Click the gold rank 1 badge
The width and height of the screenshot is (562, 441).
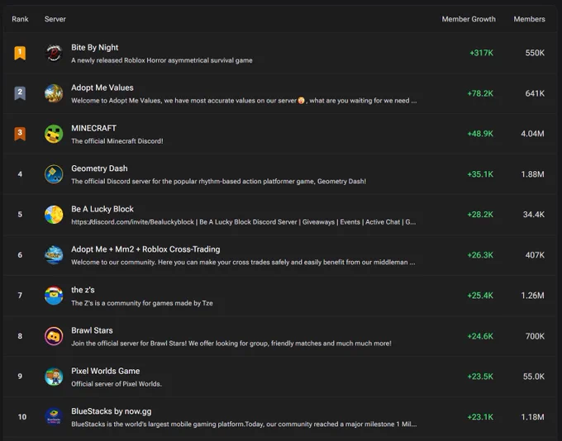(20, 53)
